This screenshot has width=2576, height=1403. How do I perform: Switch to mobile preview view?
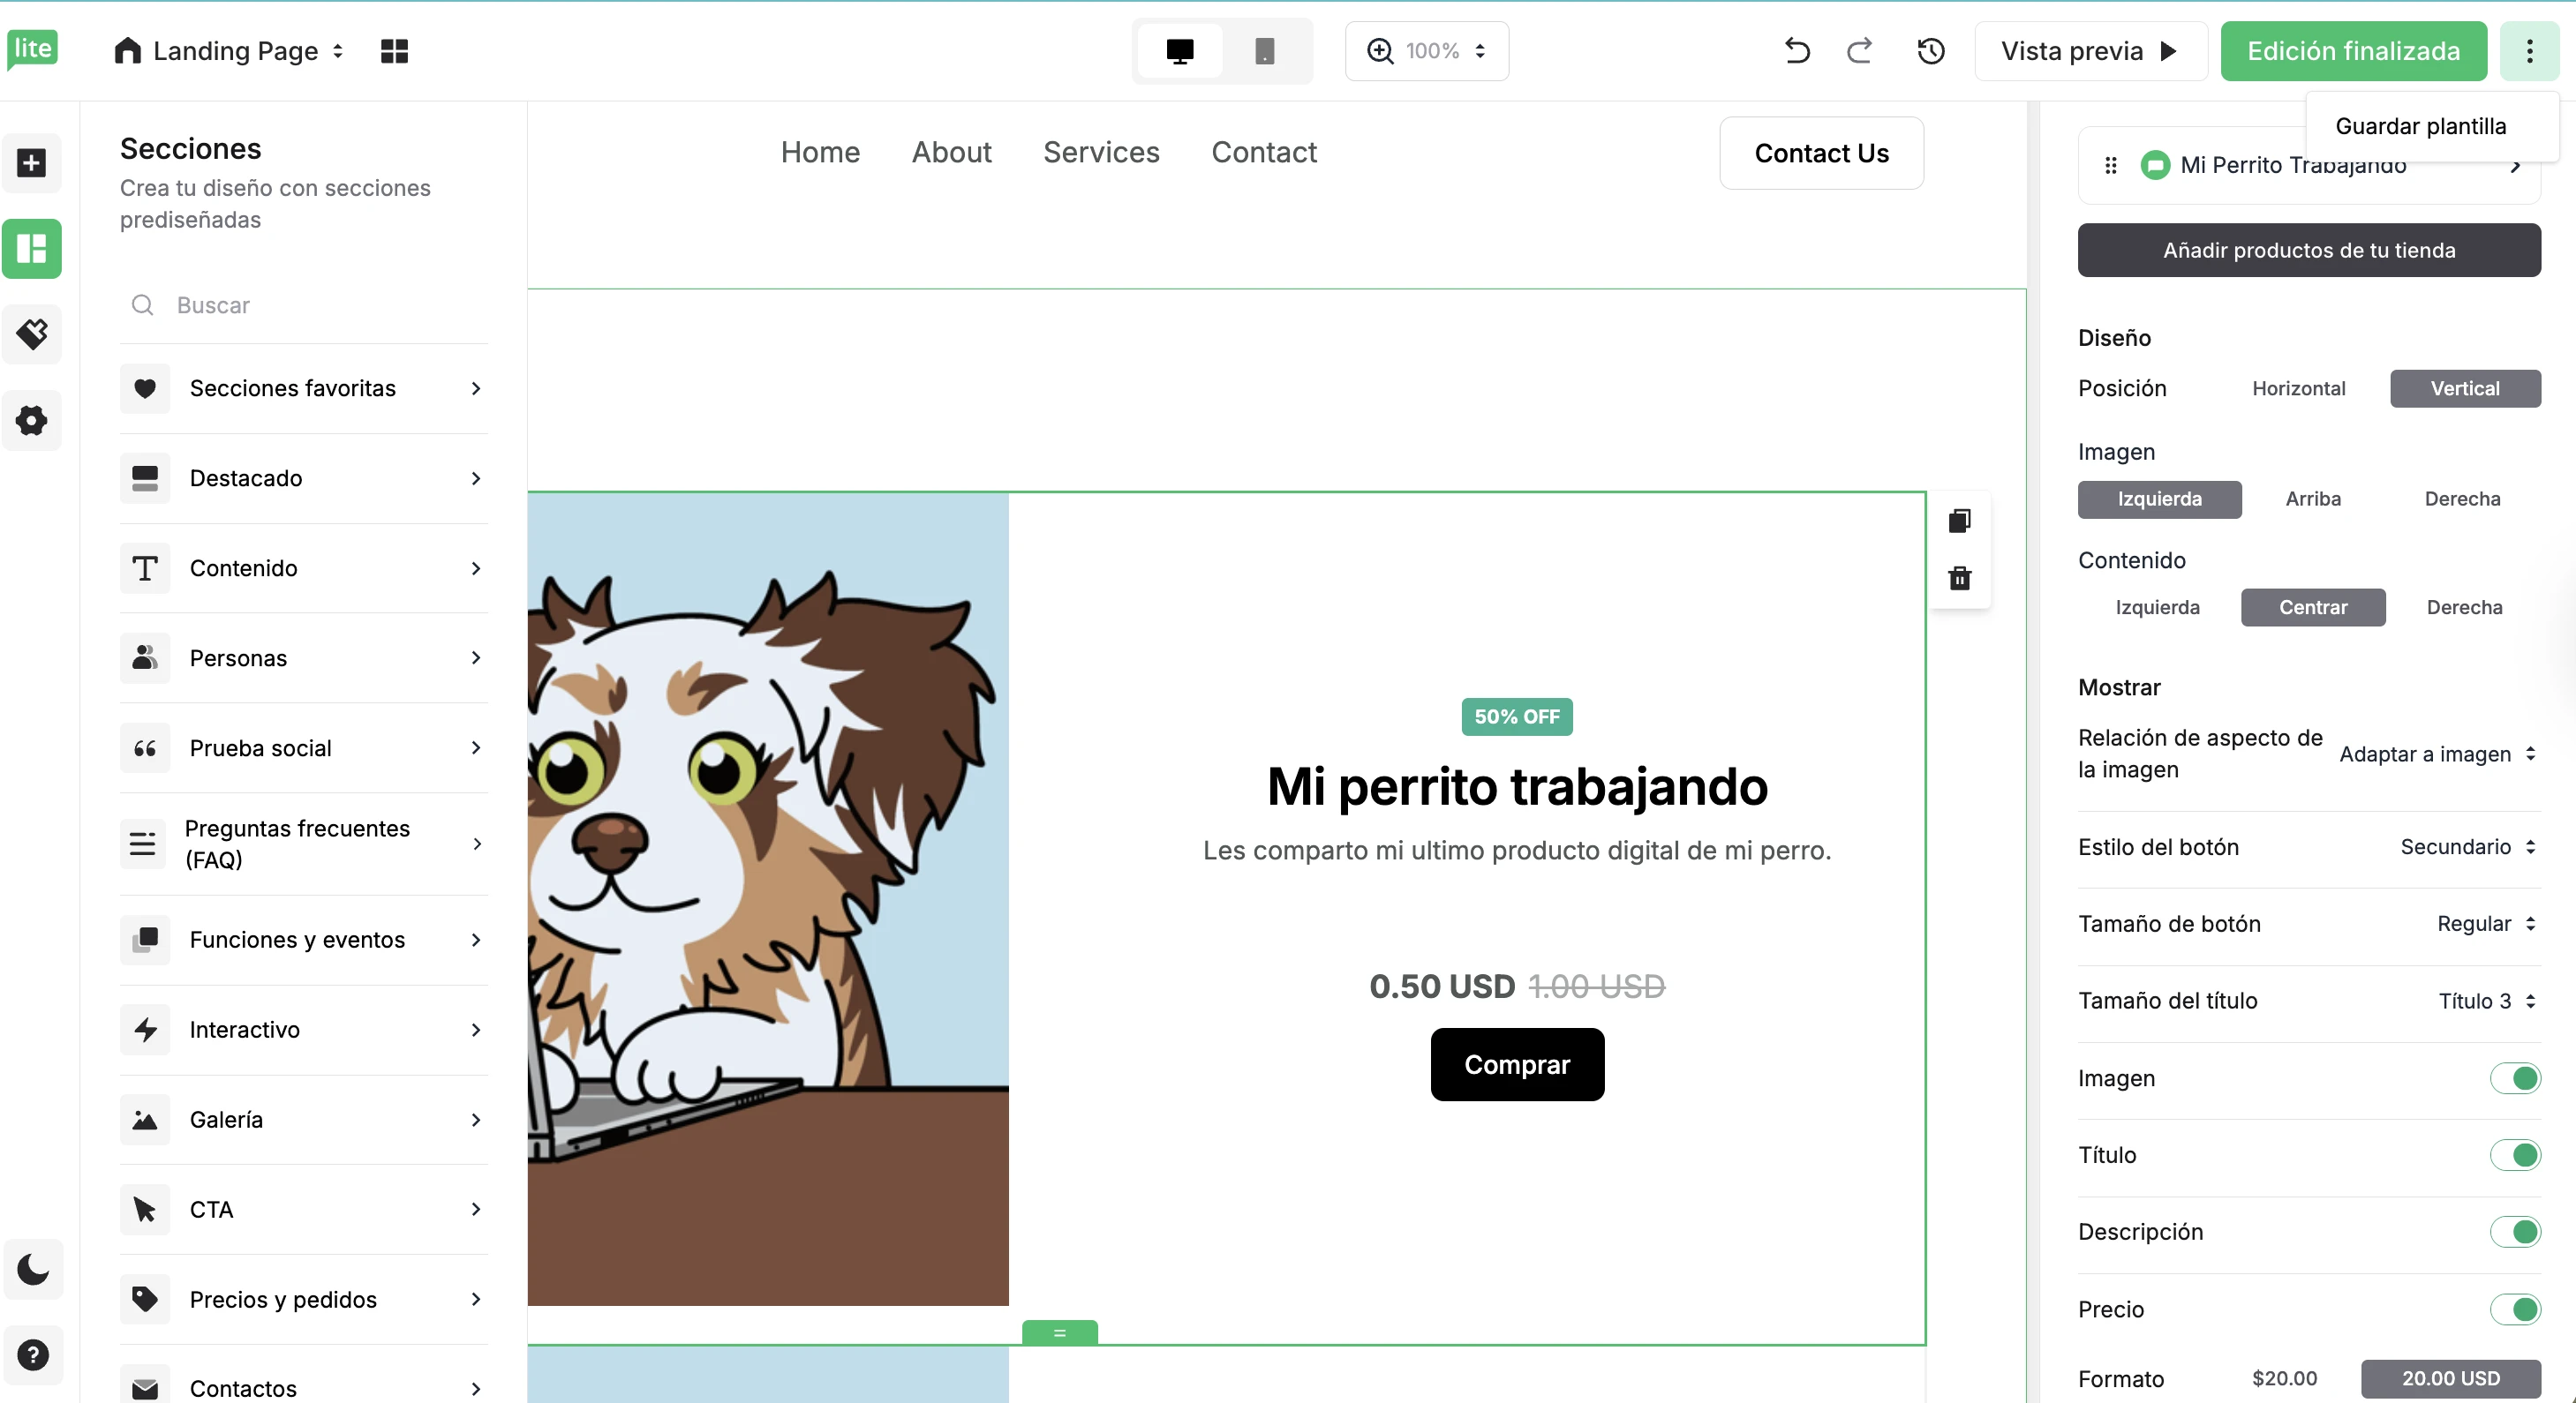click(x=1264, y=51)
